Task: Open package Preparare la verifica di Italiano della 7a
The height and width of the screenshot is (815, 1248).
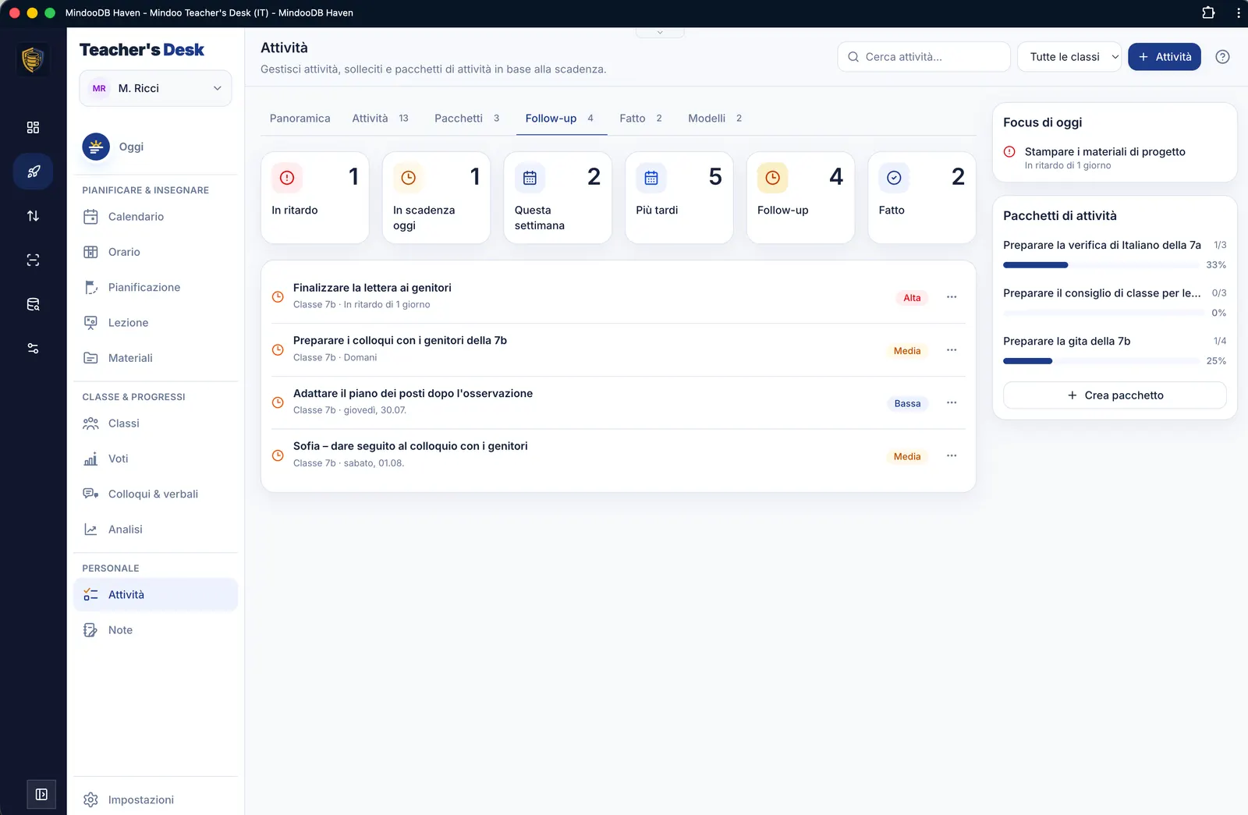Action: pos(1101,245)
